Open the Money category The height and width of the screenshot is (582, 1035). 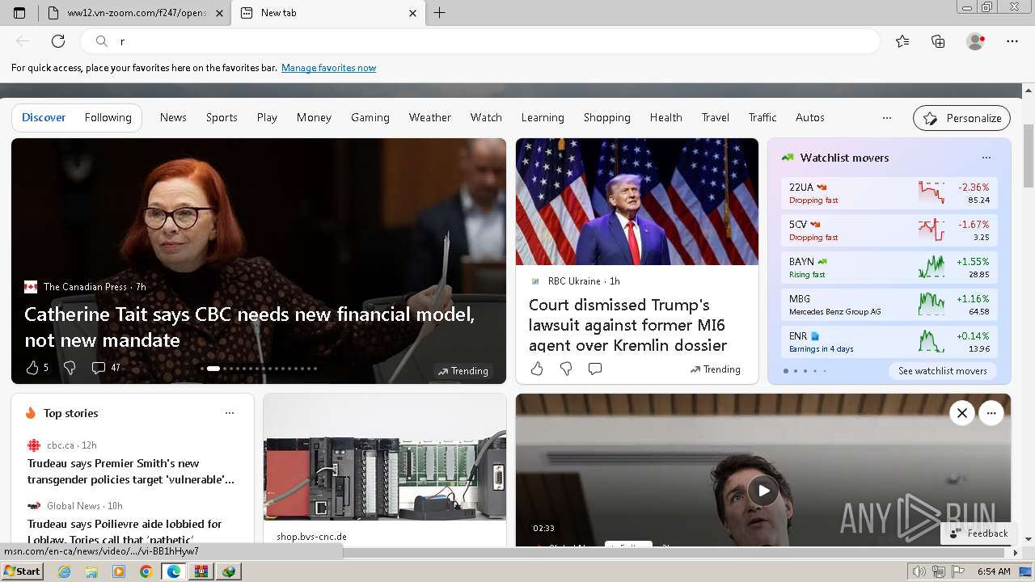[x=314, y=118]
